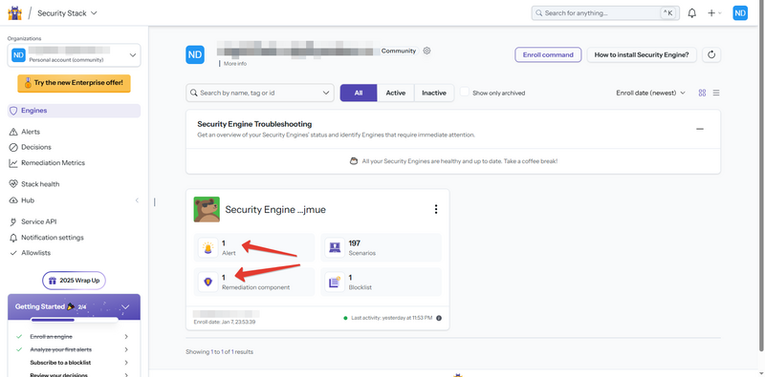This screenshot has height=377, width=765.
Task: Open Engines in sidebar
Action: (x=75, y=111)
